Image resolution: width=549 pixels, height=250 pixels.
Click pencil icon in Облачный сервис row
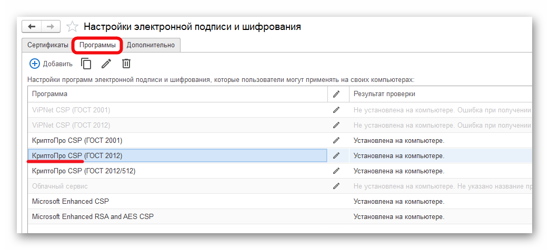[x=336, y=186]
